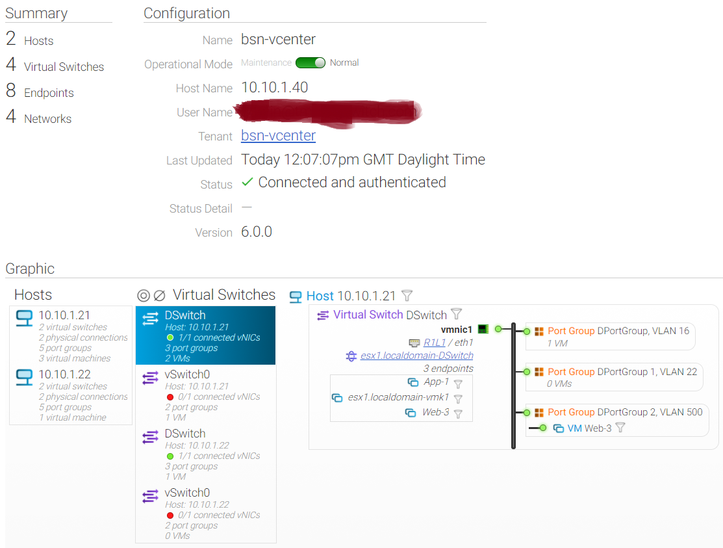This screenshot has width=723, height=548.
Task: Click the endpoint icon beside esx1.localdomain-DSwitch
Action: (351, 356)
